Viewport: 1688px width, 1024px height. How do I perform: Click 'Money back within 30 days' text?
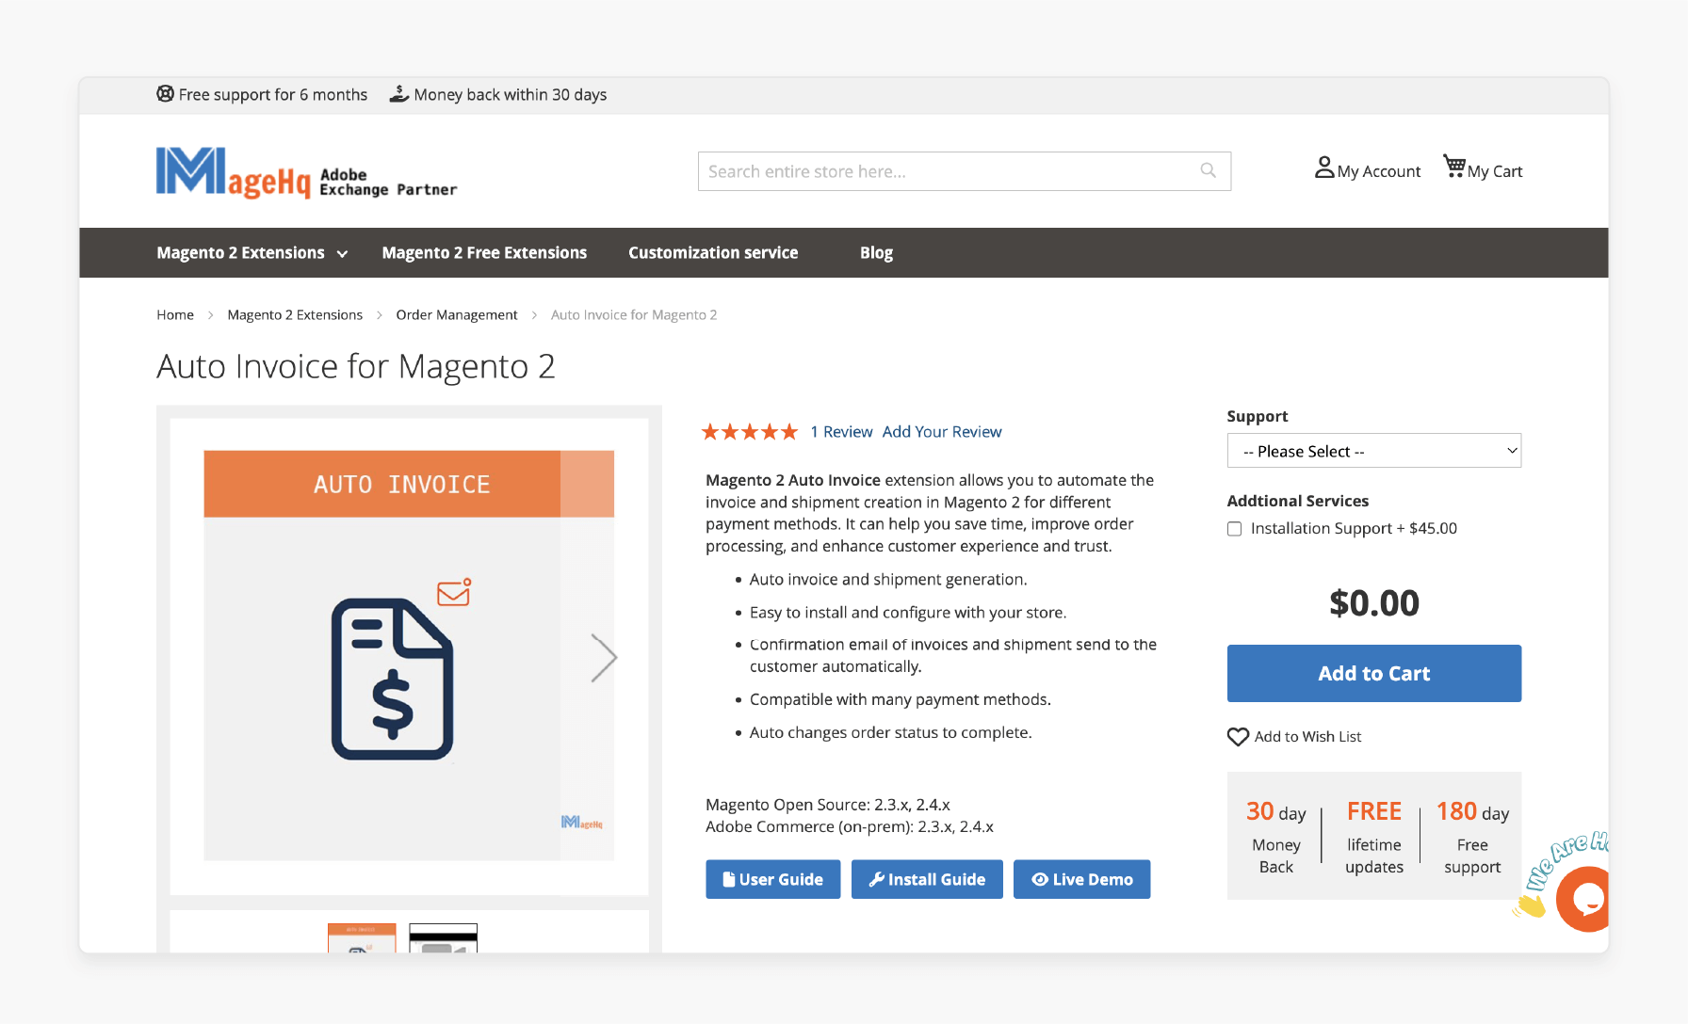tap(511, 95)
